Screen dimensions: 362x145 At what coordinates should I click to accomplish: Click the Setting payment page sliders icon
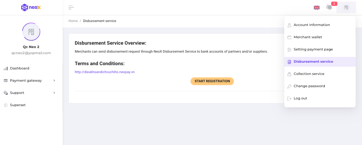289,50
